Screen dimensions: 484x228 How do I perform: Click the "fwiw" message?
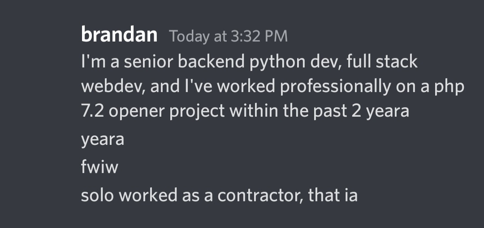pos(99,167)
